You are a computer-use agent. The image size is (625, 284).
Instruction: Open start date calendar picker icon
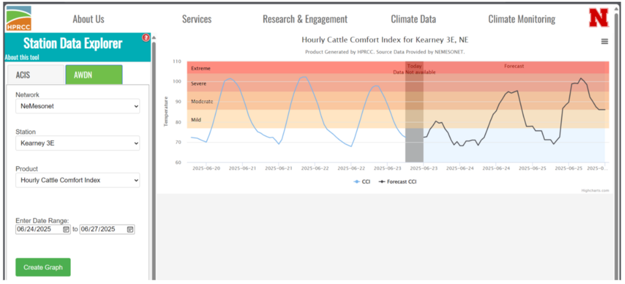66,229
